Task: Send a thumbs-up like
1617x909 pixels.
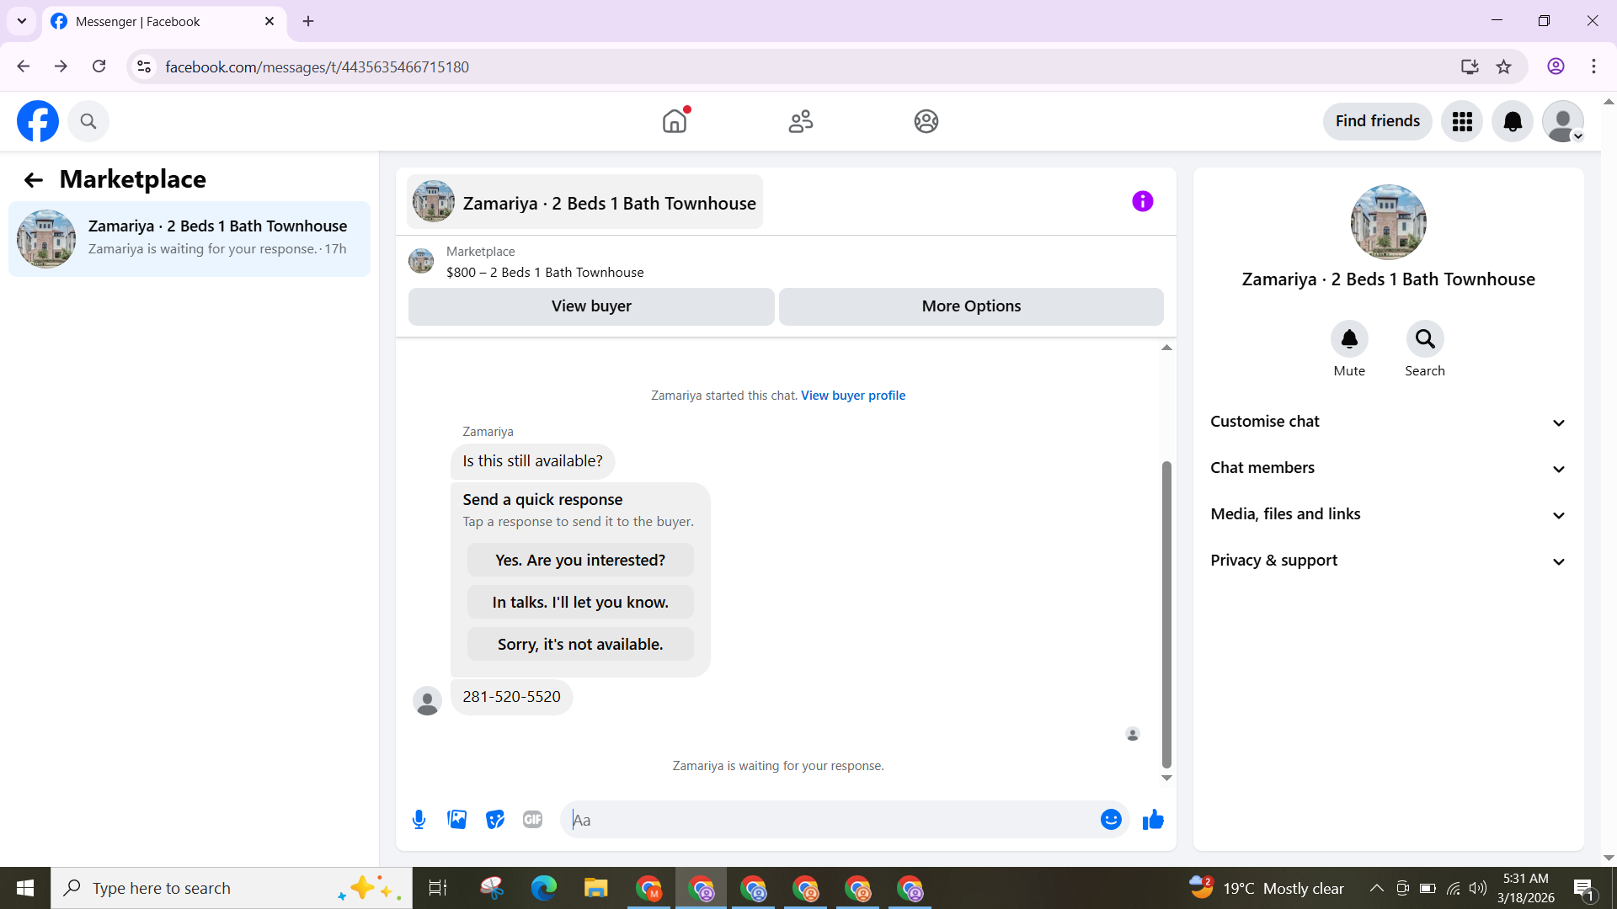Action: coord(1153,820)
